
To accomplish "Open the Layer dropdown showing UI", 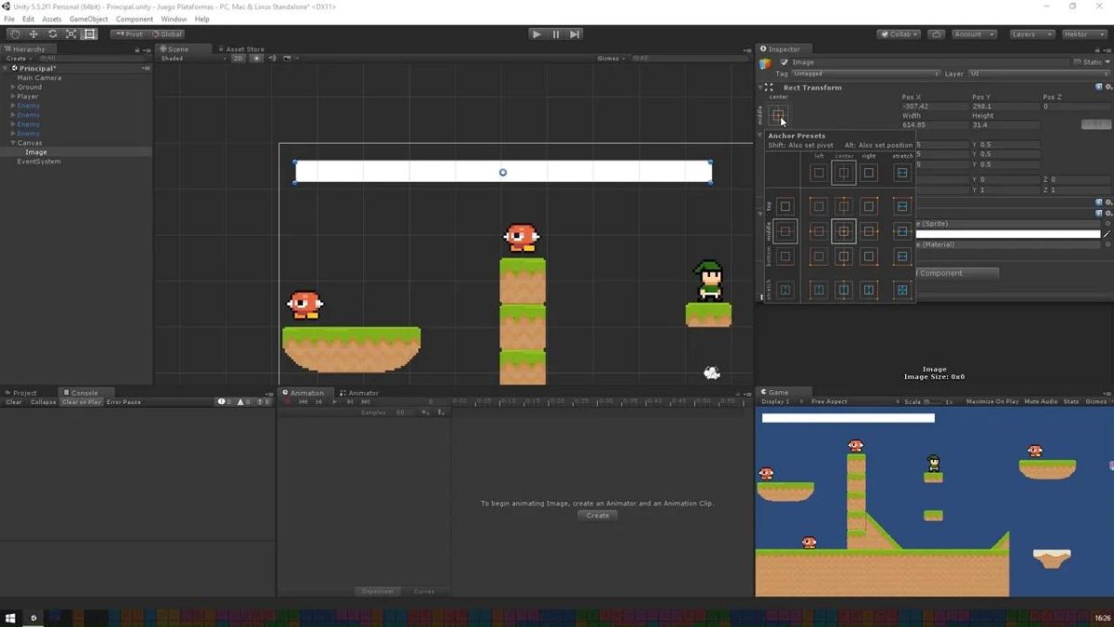I will click(x=1038, y=73).
